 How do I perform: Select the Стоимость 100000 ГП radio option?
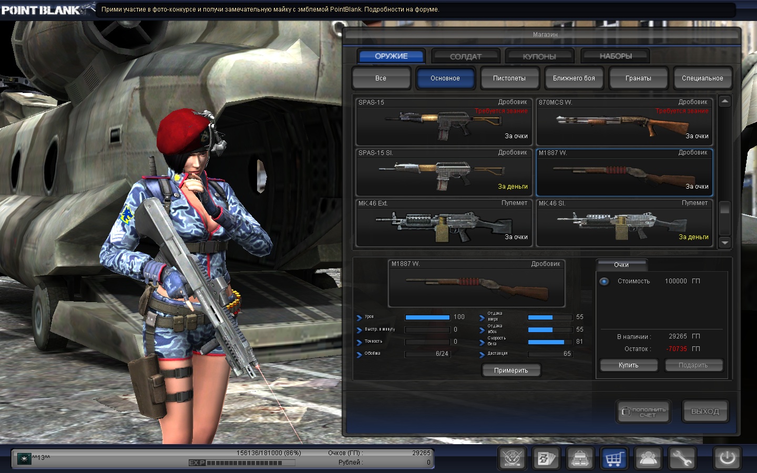click(604, 281)
